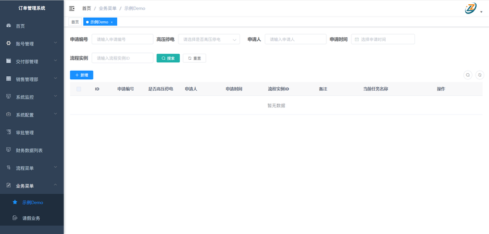Image resolution: width=489 pixels, height=234 pixels.
Task: Select all rows via header checkbox
Action: coord(79,89)
